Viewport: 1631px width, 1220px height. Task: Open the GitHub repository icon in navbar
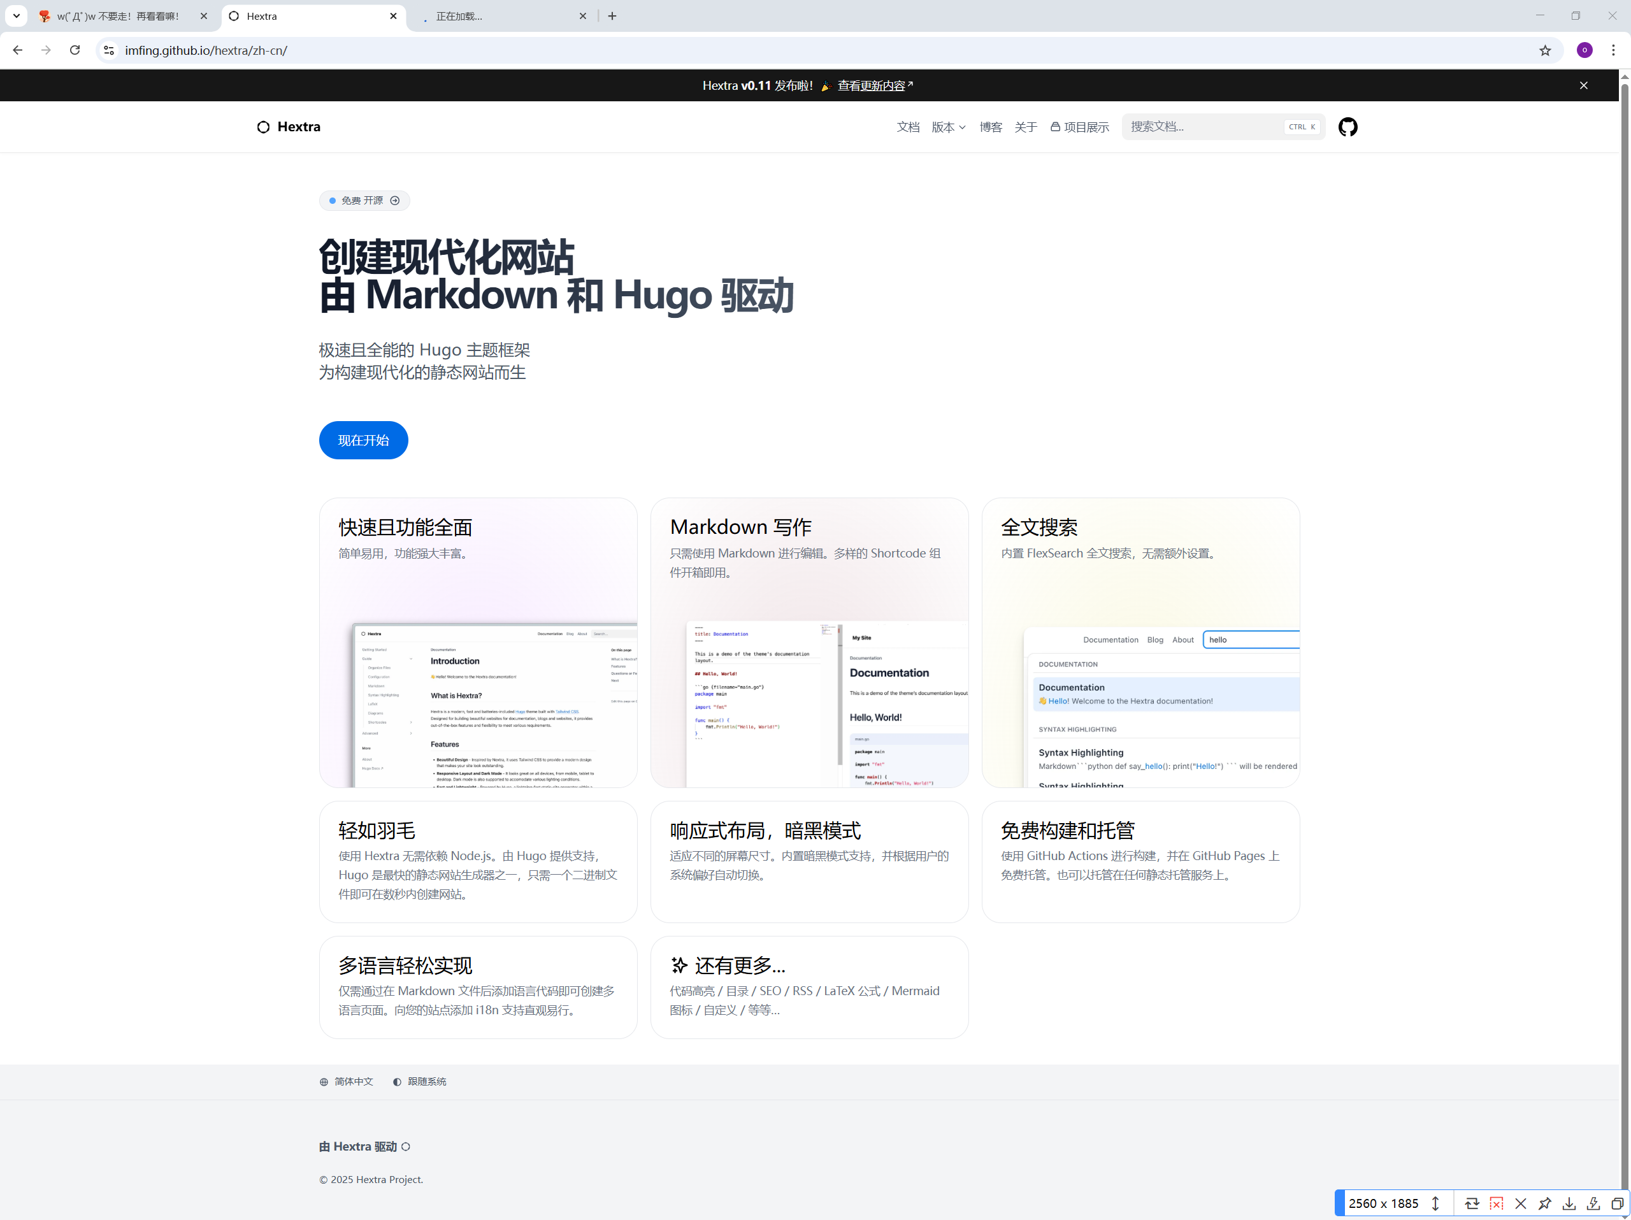tap(1347, 127)
